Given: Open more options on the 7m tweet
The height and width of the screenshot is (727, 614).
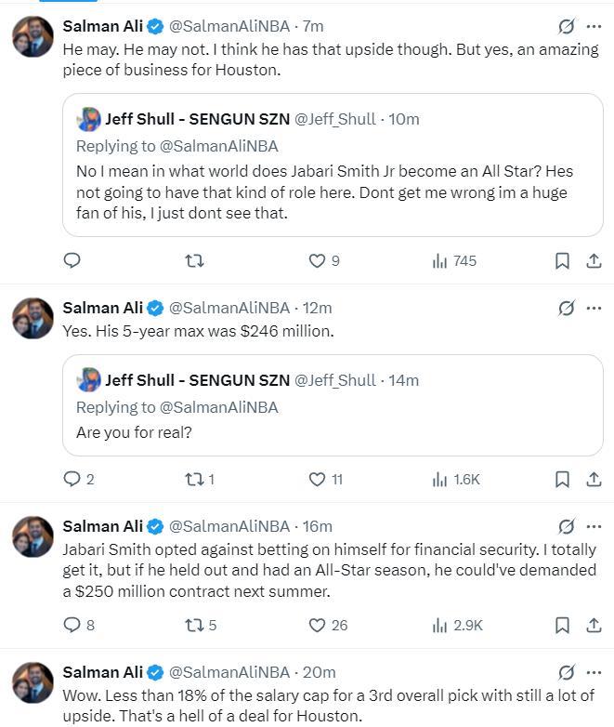Looking at the screenshot, I should [594, 26].
